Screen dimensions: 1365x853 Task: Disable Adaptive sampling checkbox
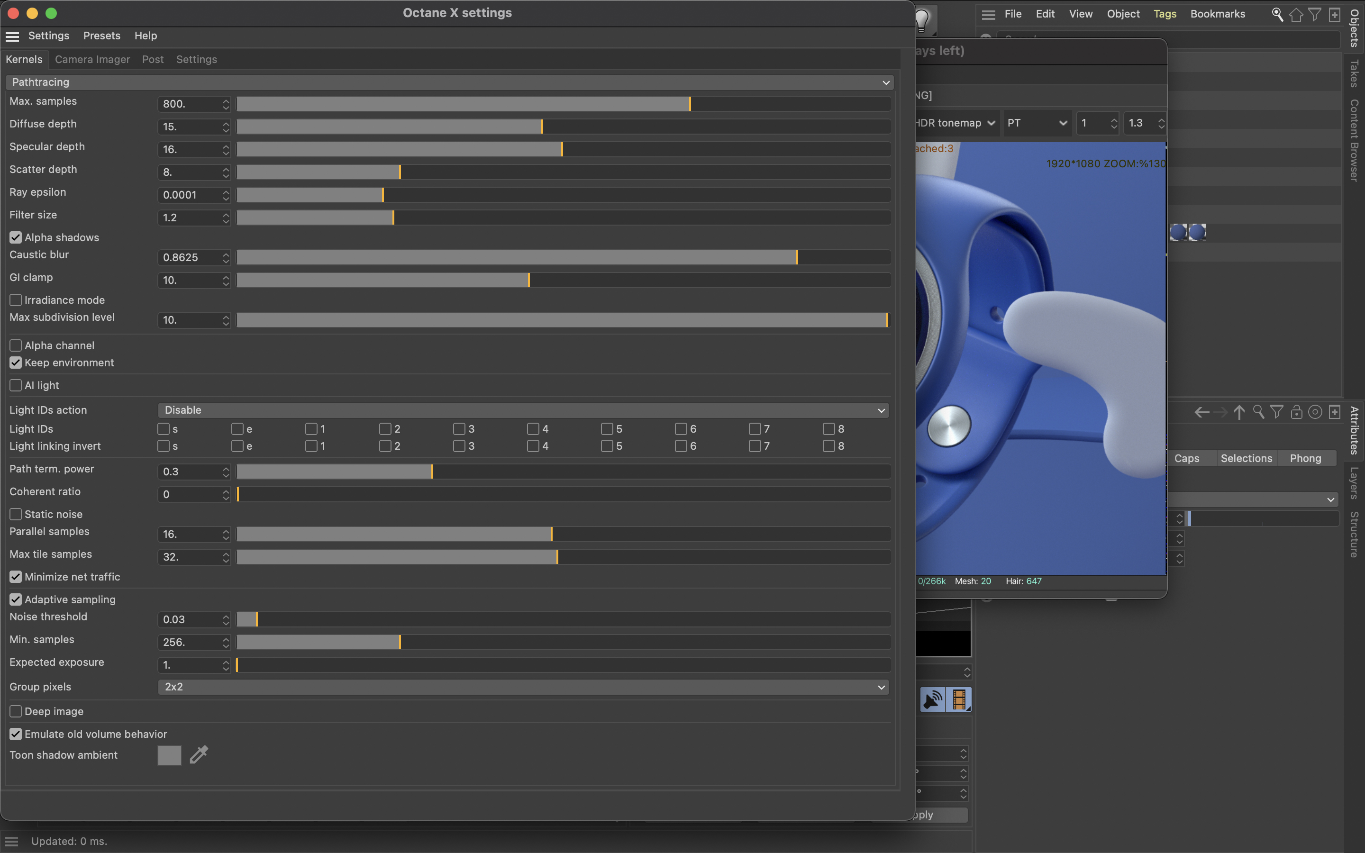16,599
